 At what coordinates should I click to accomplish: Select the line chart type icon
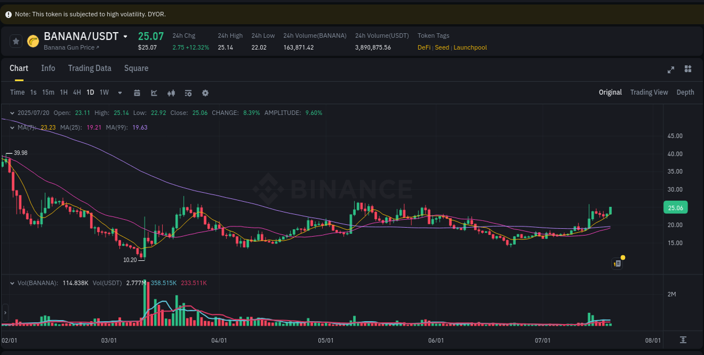tap(154, 92)
